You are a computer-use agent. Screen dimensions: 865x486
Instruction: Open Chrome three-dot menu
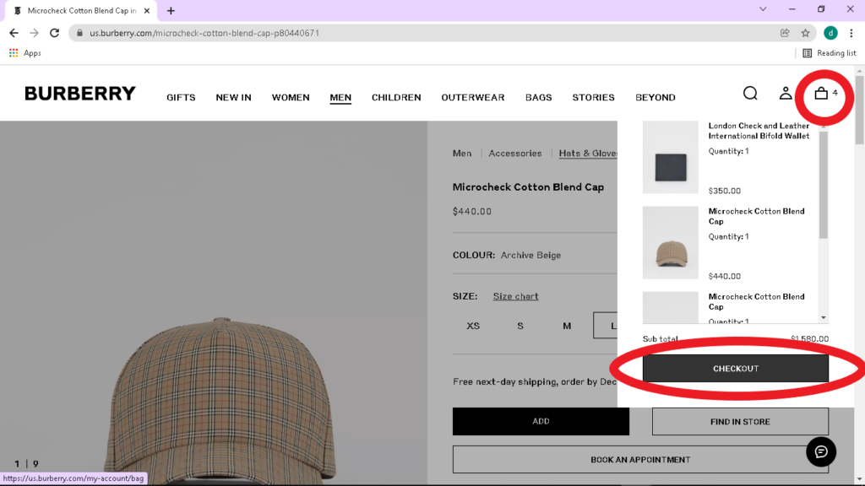[x=851, y=33]
